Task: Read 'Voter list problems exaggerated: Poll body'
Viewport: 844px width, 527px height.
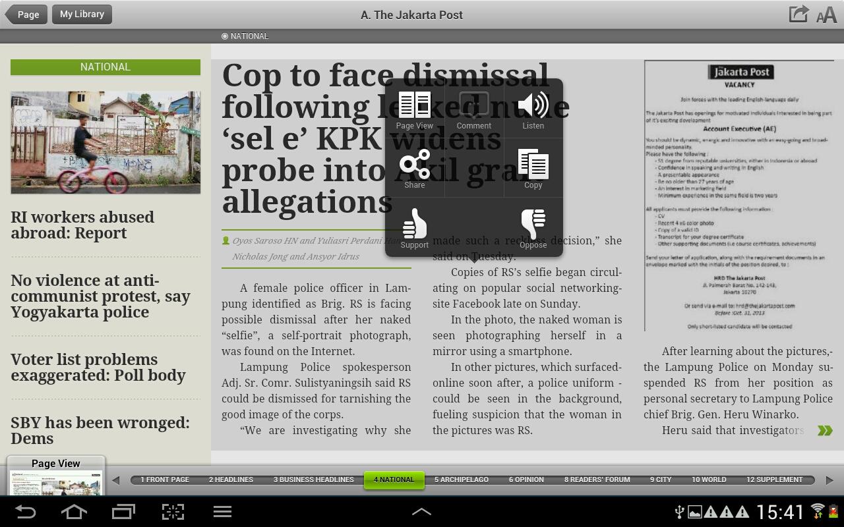Action: (98, 368)
